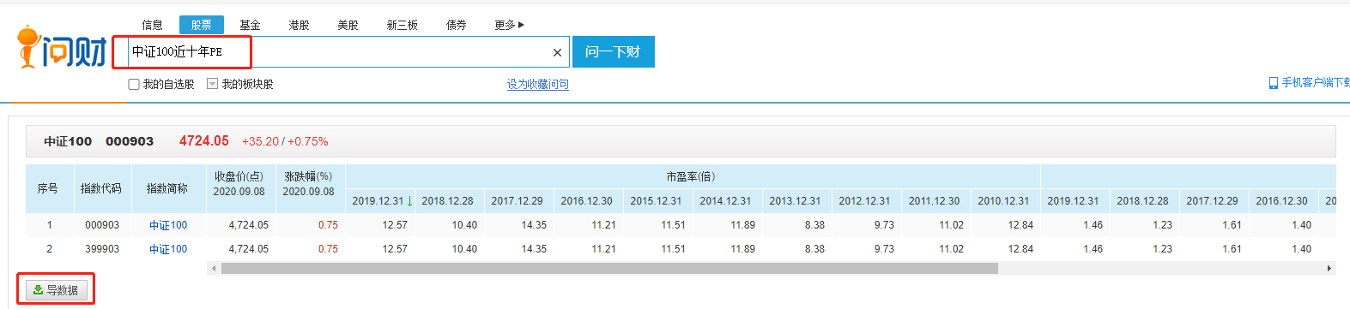Image resolution: width=1350 pixels, height=309 pixels.
Task: Open 中证100 link in row 1
Action: 168,225
